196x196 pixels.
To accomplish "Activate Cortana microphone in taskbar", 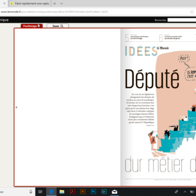I will pyautogui.click(x=30, y=192).
